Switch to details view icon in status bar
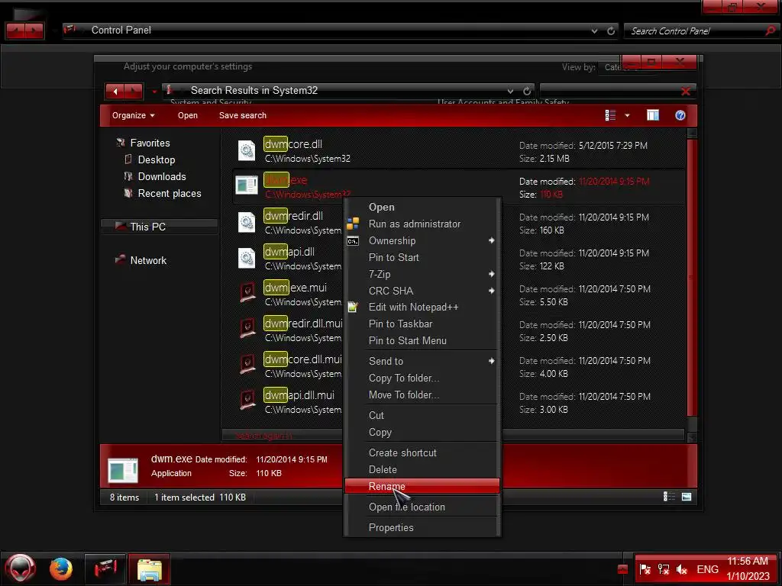Screen dimensions: 782x586 [669, 497]
